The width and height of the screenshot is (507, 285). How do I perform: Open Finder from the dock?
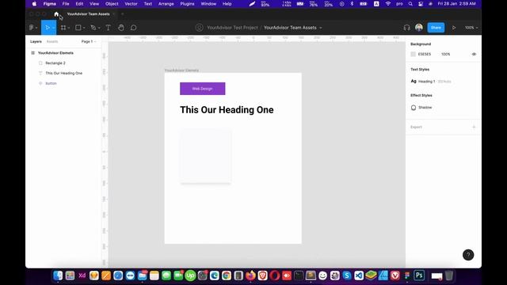[x=58, y=275]
